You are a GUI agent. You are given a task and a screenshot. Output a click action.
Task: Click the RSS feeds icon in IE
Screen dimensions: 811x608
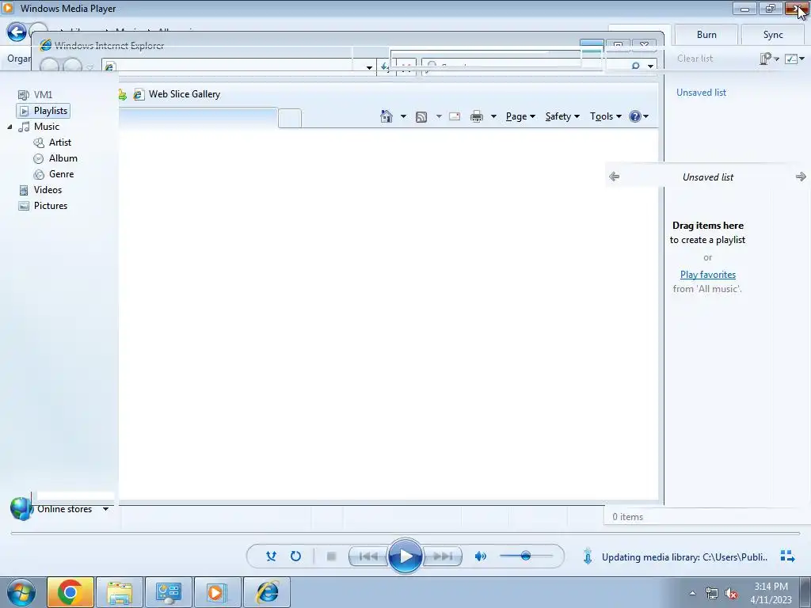421,117
